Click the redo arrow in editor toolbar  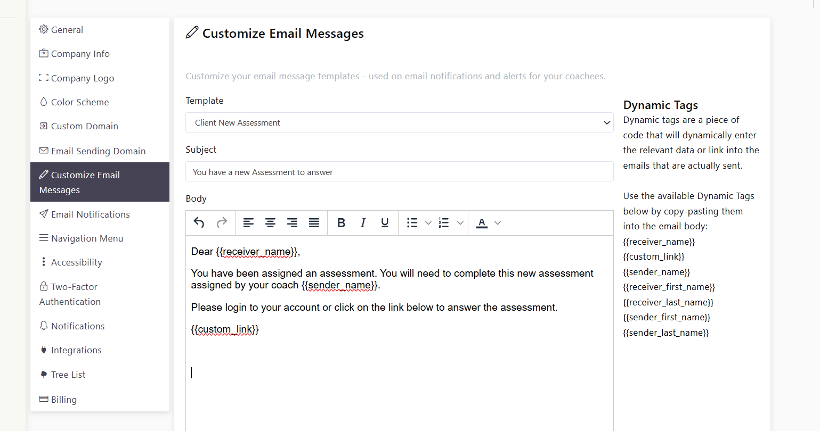[222, 223]
